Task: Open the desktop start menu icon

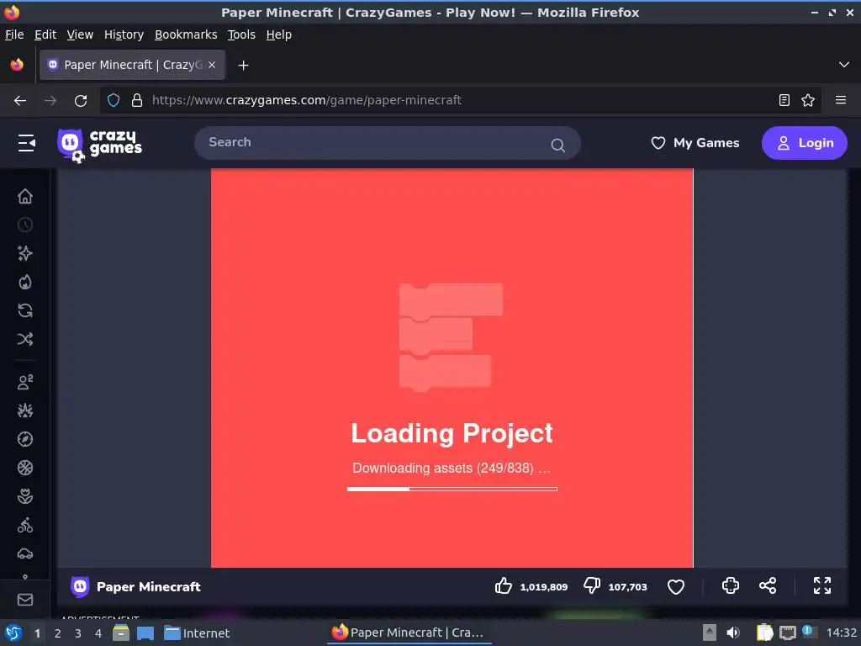Action: [x=13, y=633]
